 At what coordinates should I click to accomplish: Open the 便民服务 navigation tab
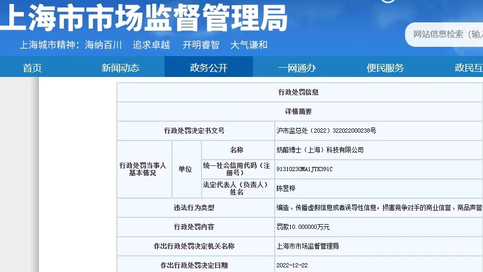pos(385,68)
